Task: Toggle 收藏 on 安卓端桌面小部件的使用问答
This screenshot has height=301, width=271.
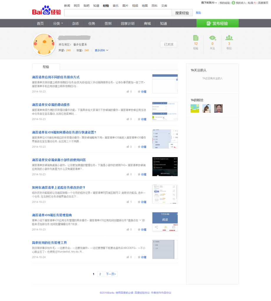Action: click(x=142, y=174)
